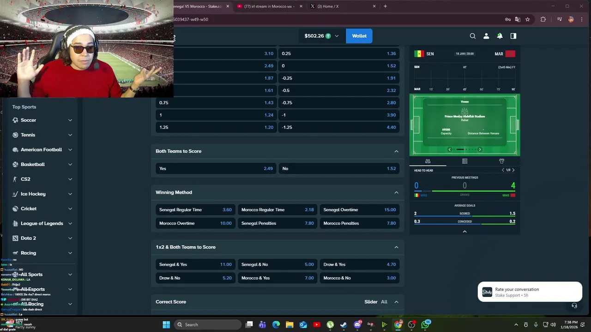Open the user profile icon
This screenshot has height=332, width=591.
click(x=486, y=36)
